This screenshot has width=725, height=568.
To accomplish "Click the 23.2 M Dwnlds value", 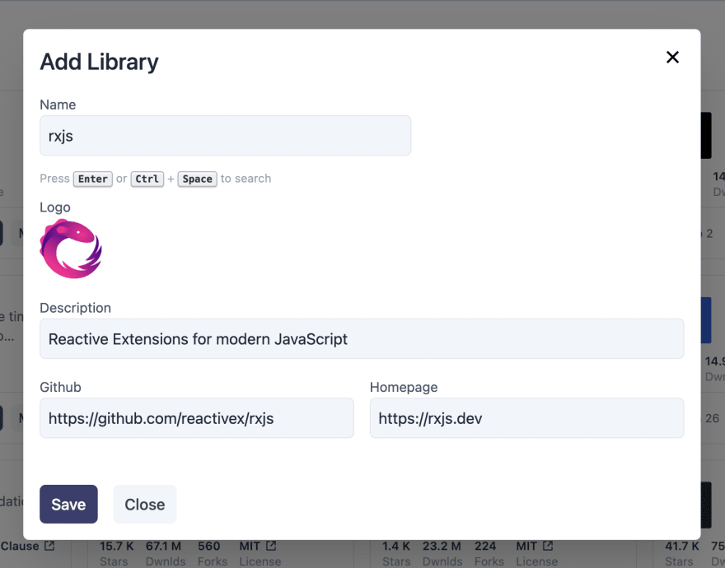I will click(x=442, y=547).
